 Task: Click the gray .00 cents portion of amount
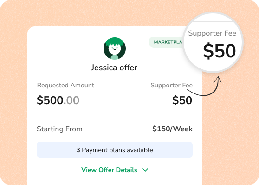(x=71, y=100)
